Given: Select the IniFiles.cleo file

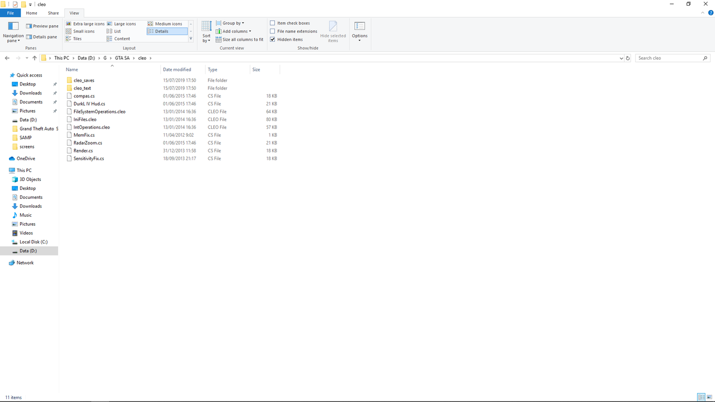Looking at the screenshot, I should [85, 119].
